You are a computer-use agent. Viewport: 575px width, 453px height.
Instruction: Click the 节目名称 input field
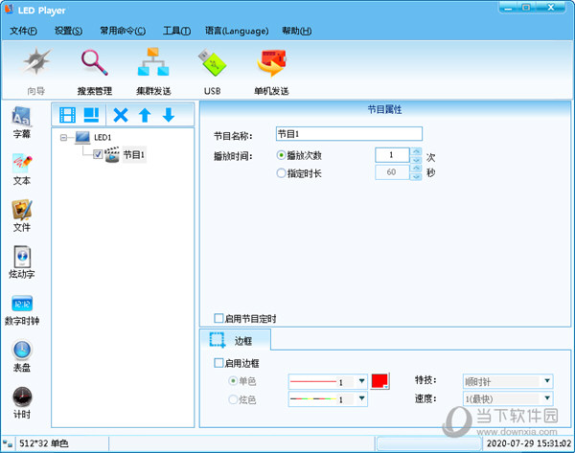pyautogui.click(x=349, y=134)
